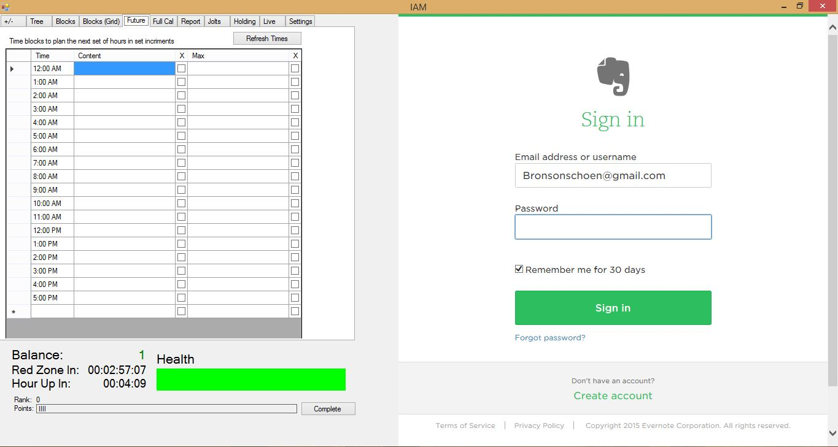Check the first X box for 12:00 AM
Screen dimensions: 838x447
[x=181, y=69]
